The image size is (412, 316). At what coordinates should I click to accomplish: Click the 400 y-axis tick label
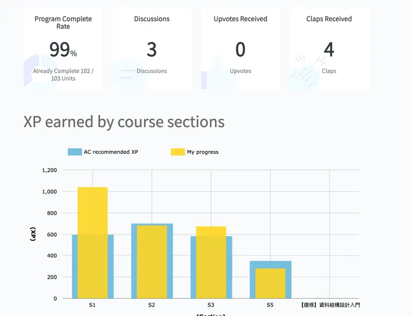tap(52, 256)
